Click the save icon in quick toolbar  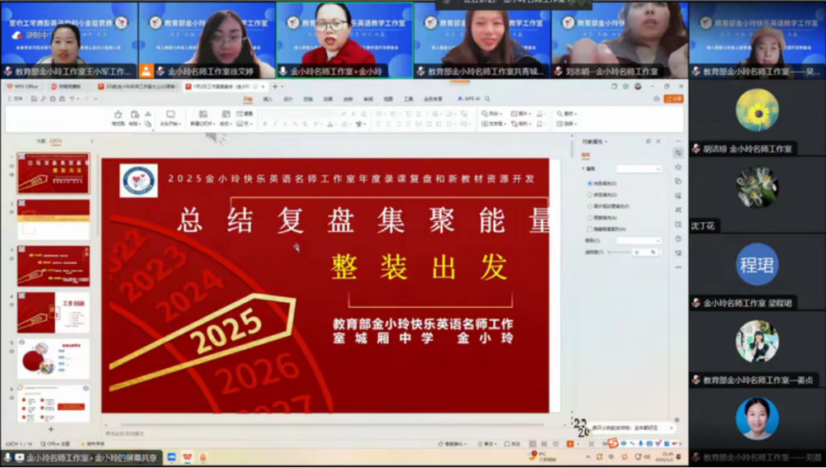(34, 98)
